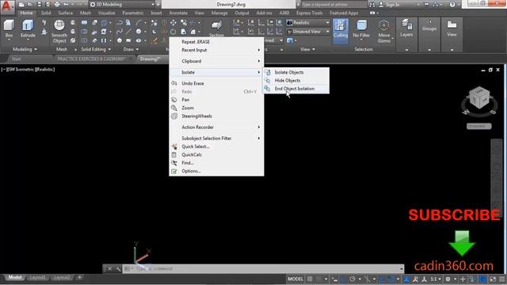Expand the Solid Editing panel
Viewport: 507px width, 285px height.
96,49
